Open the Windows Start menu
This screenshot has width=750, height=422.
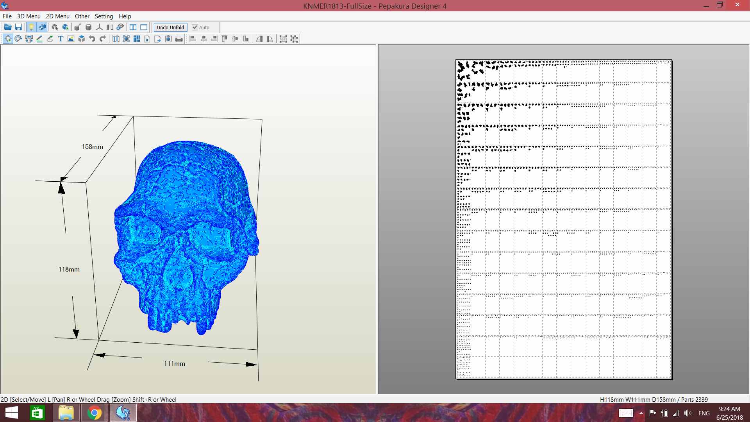point(12,413)
